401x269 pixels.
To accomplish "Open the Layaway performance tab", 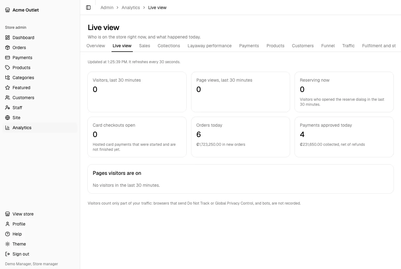I will tap(210, 46).
